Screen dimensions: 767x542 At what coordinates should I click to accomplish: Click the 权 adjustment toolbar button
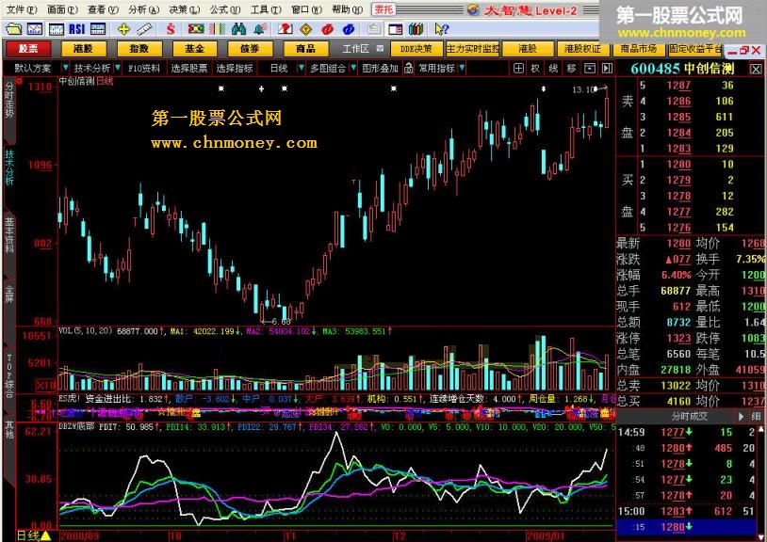pyautogui.click(x=535, y=69)
